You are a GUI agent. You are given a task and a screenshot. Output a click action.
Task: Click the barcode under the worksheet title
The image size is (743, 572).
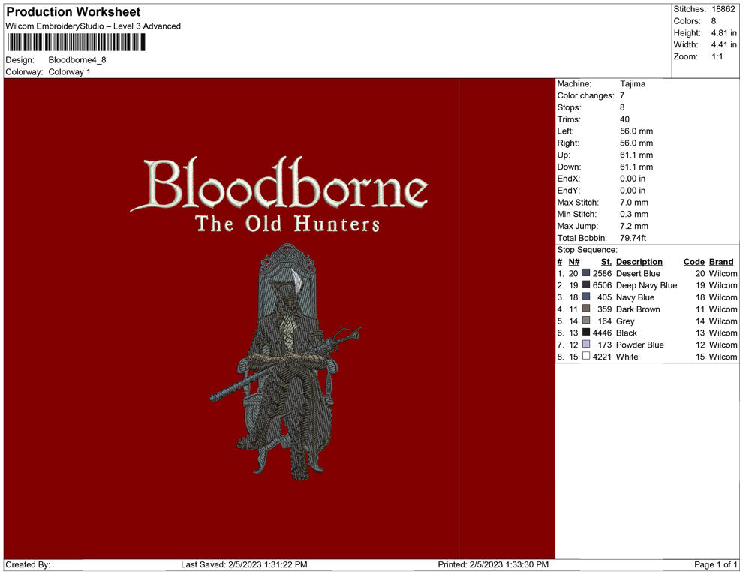click(x=77, y=43)
